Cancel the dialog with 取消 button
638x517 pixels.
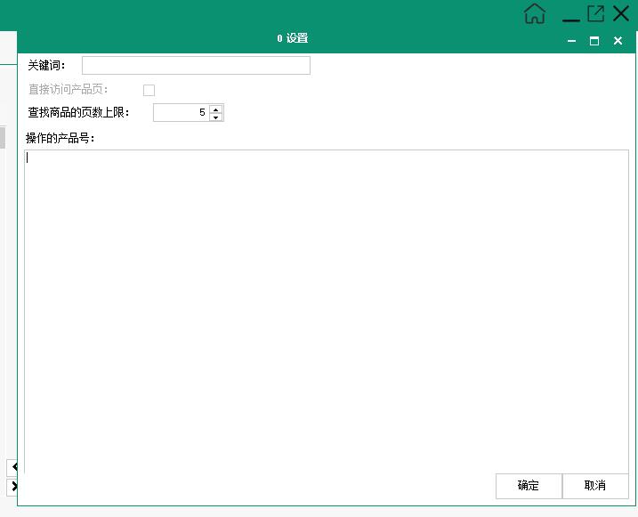coord(595,486)
